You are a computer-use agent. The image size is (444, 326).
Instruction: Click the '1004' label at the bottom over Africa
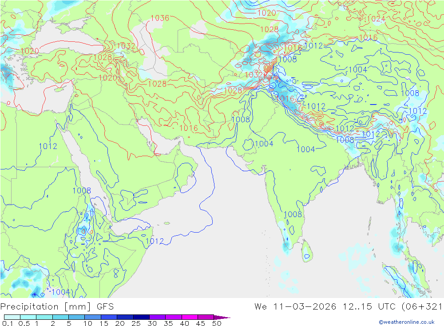(60, 292)
